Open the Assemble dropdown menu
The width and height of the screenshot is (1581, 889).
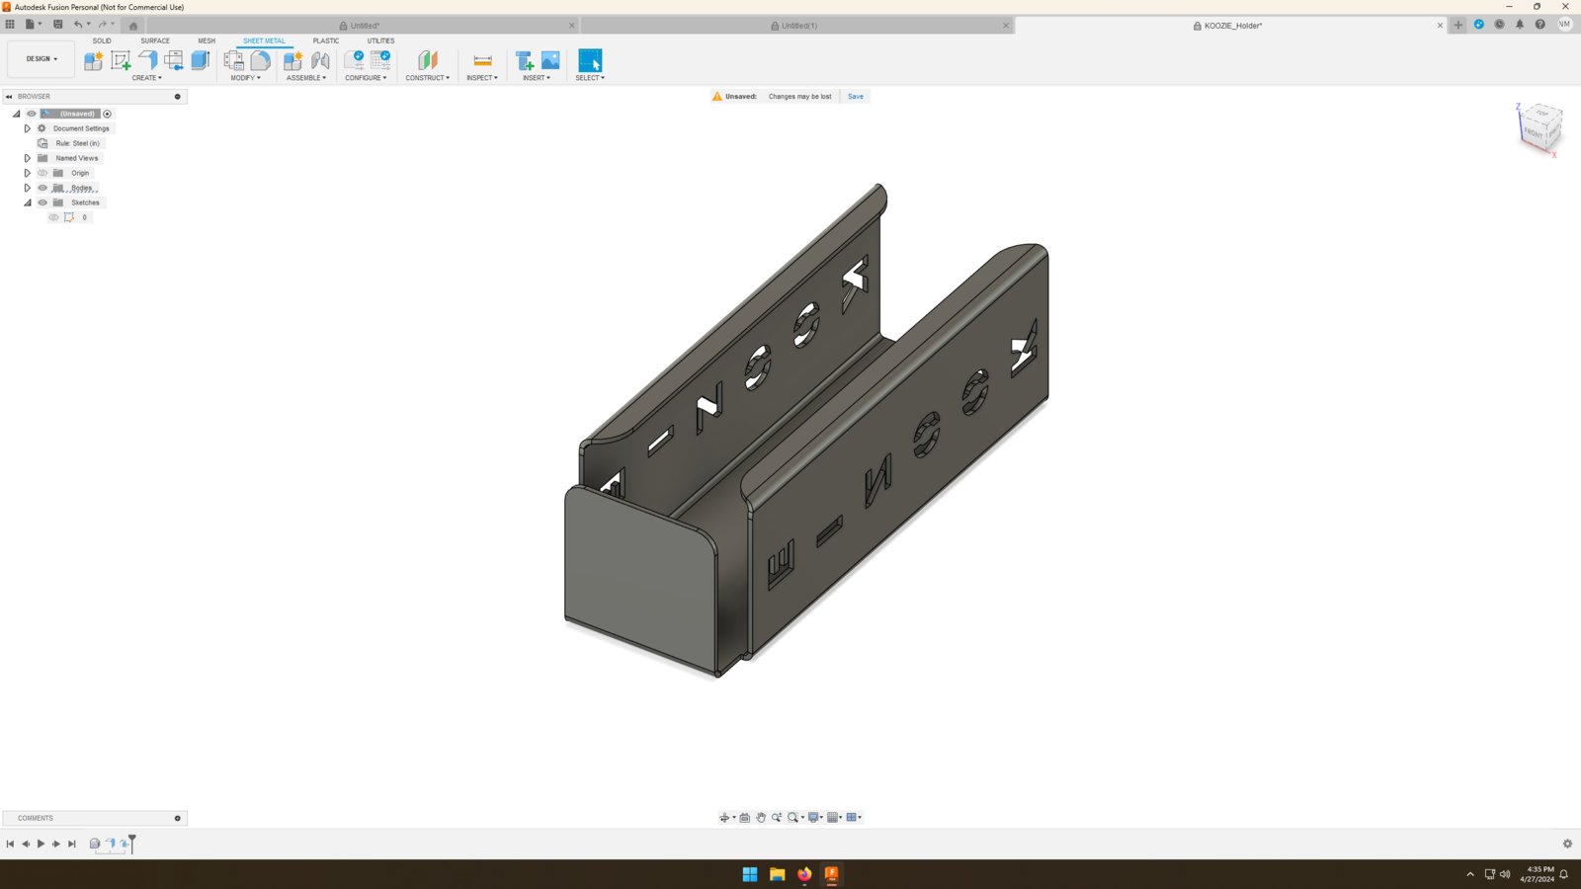point(306,78)
